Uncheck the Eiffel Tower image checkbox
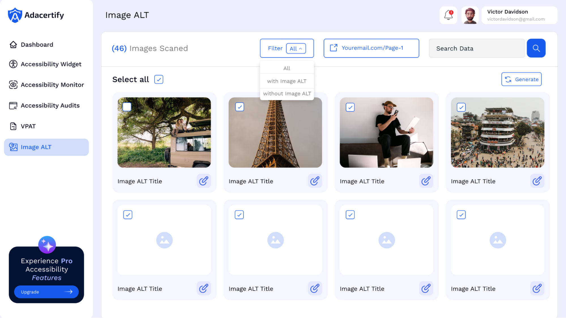This screenshot has height=318, width=566. tap(240, 107)
